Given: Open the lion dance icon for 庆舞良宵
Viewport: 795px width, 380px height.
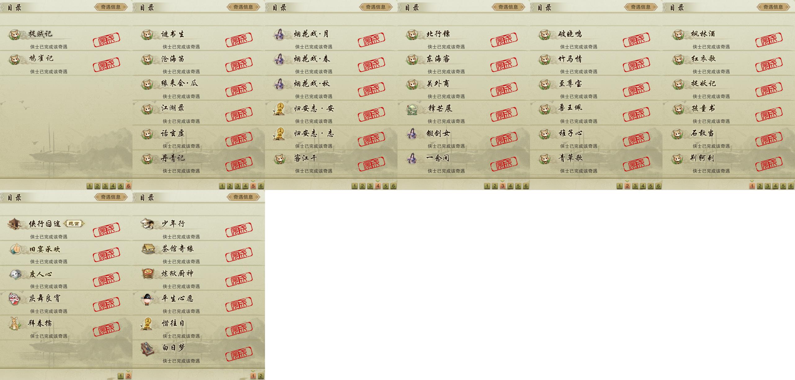Looking at the screenshot, I should [x=15, y=299].
